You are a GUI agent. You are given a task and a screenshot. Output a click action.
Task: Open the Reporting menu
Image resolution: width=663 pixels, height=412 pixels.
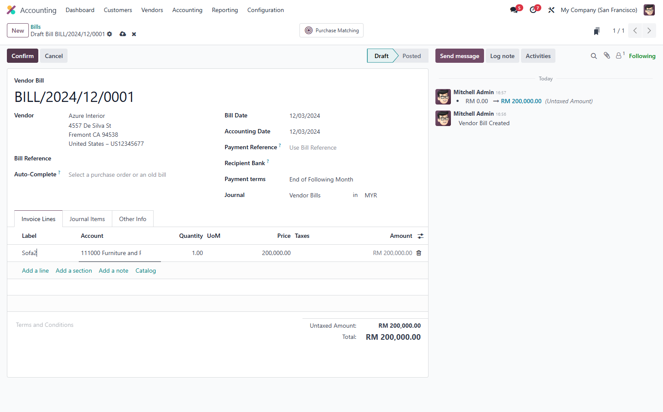pyautogui.click(x=225, y=10)
